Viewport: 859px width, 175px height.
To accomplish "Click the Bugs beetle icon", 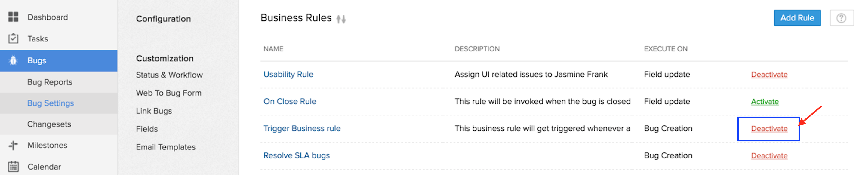I will (x=13, y=60).
